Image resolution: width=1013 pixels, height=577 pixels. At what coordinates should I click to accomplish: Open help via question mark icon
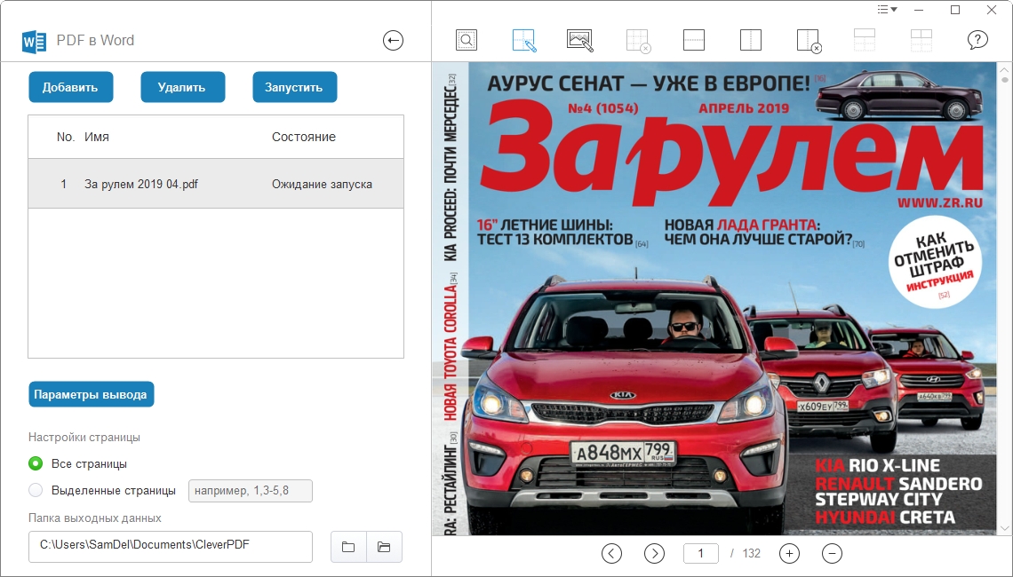[x=977, y=40]
